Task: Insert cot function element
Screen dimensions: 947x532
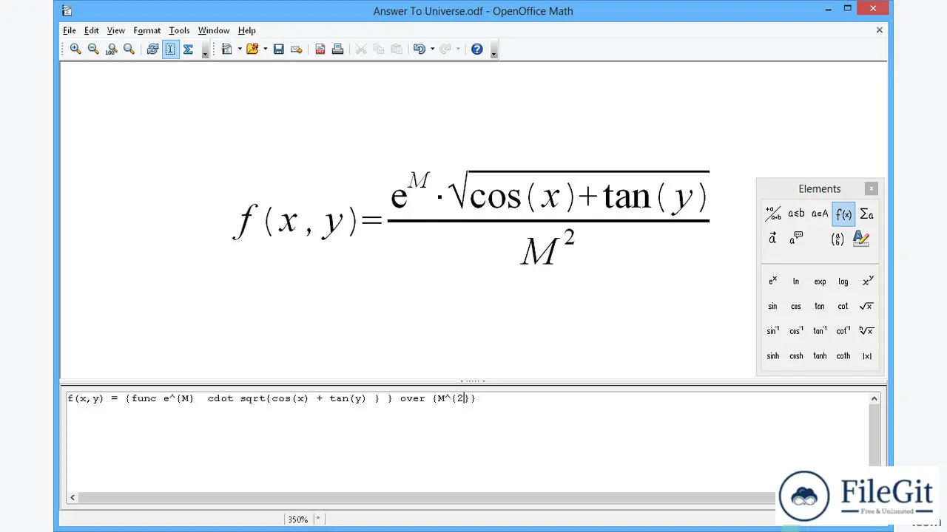Action: [x=843, y=306]
